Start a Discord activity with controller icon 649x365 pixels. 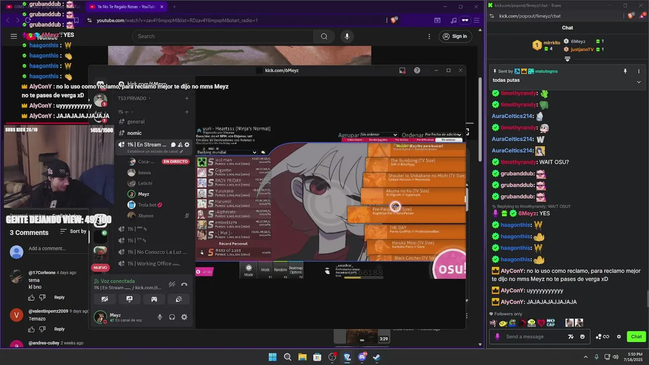click(x=154, y=299)
